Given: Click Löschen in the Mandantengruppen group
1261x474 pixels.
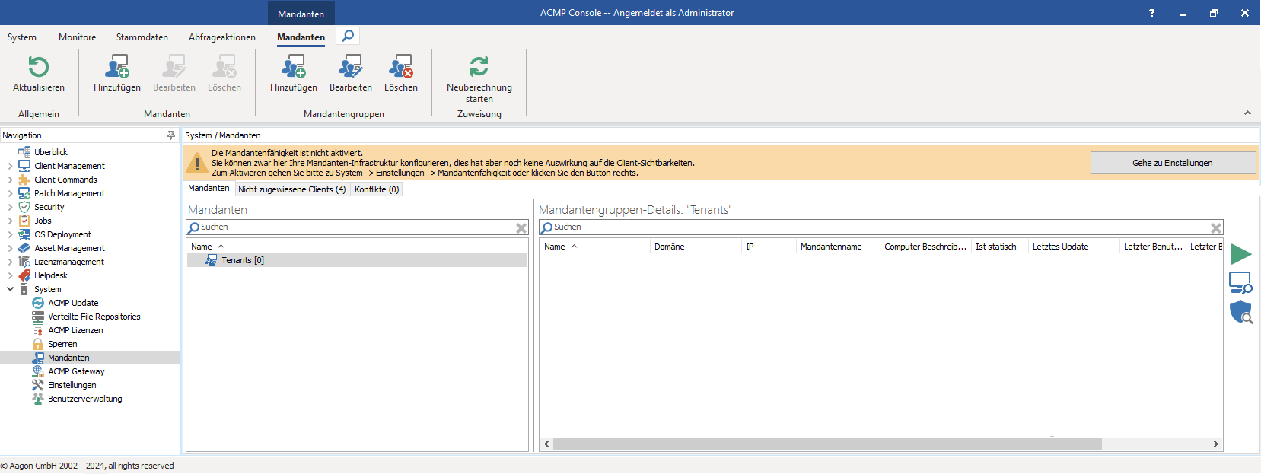Looking at the screenshot, I should [x=400, y=74].
